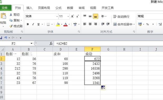Click the Format Painter brush icon
This screenshot has height=100, width=163.
11,26
